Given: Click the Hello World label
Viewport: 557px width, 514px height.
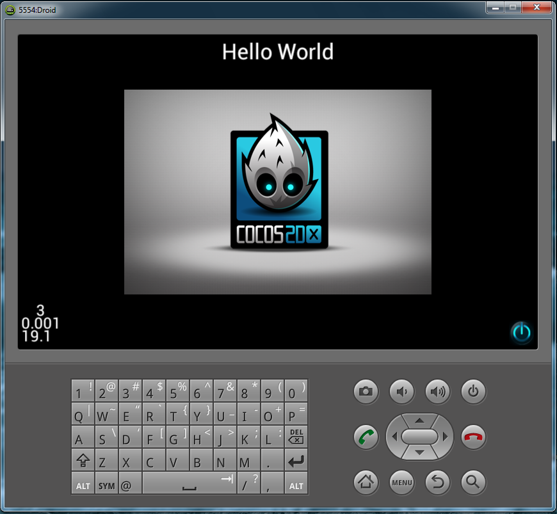Looking at the screenshot, I should 278,52.
